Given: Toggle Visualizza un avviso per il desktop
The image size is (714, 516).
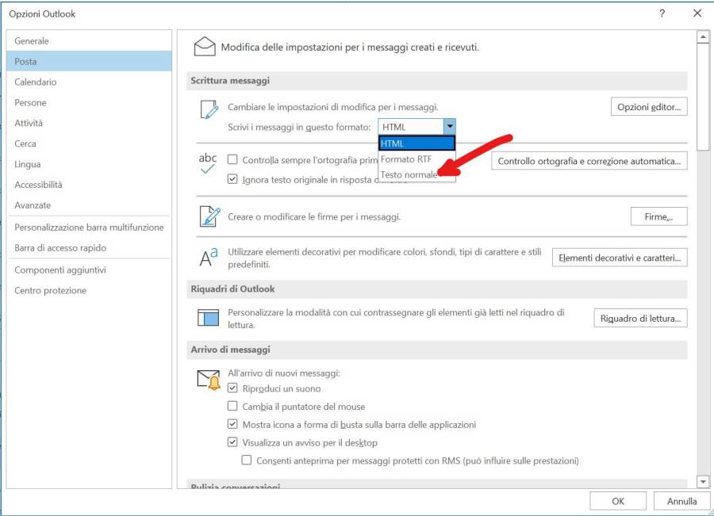Looking at the screenshot, I should click(x=232, y=442).
